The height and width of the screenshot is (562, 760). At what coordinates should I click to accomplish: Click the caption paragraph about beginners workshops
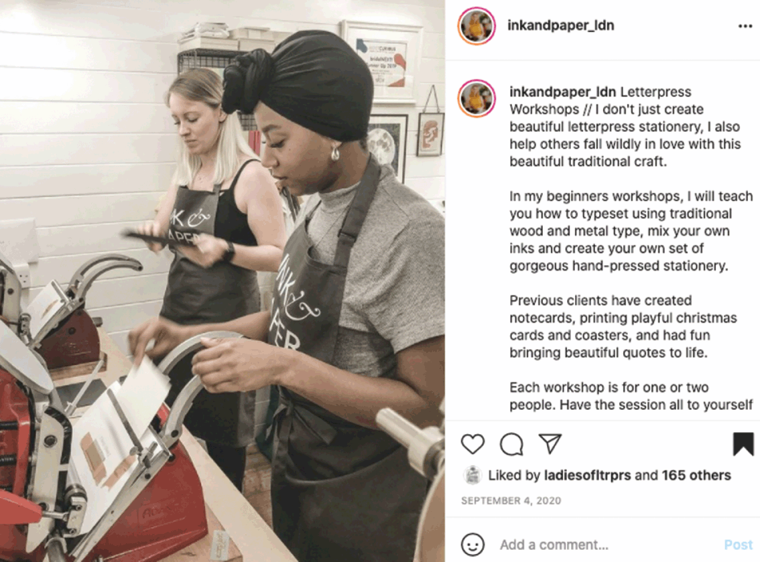click(631, 231)
